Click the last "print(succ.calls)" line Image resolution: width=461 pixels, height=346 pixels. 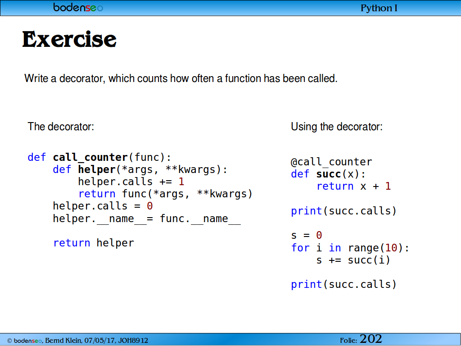pos(343,285)
